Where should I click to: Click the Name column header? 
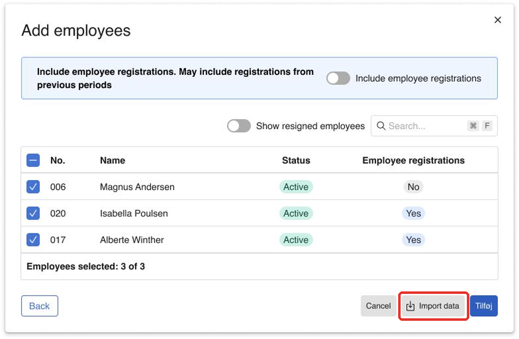(113, 160)
